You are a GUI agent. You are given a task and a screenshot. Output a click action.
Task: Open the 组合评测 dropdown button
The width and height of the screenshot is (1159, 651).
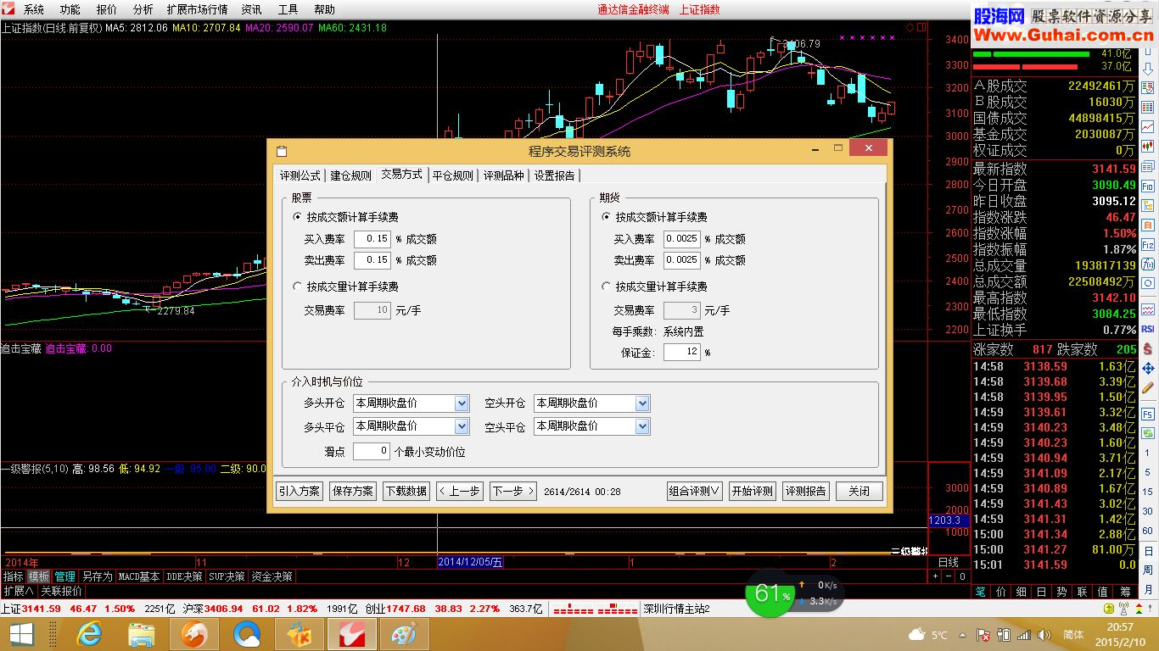coord(695,491)
